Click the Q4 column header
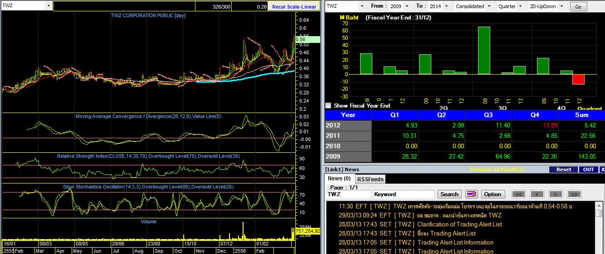The image size is (605, 254). pos(535,115)
